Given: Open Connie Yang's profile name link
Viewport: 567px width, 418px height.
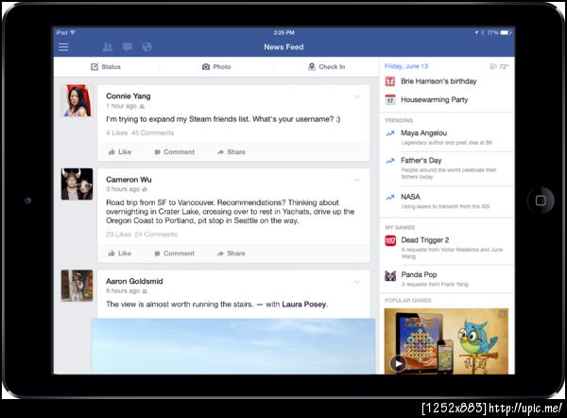Looking at the screenshot, I should click(x=128, y=96).
